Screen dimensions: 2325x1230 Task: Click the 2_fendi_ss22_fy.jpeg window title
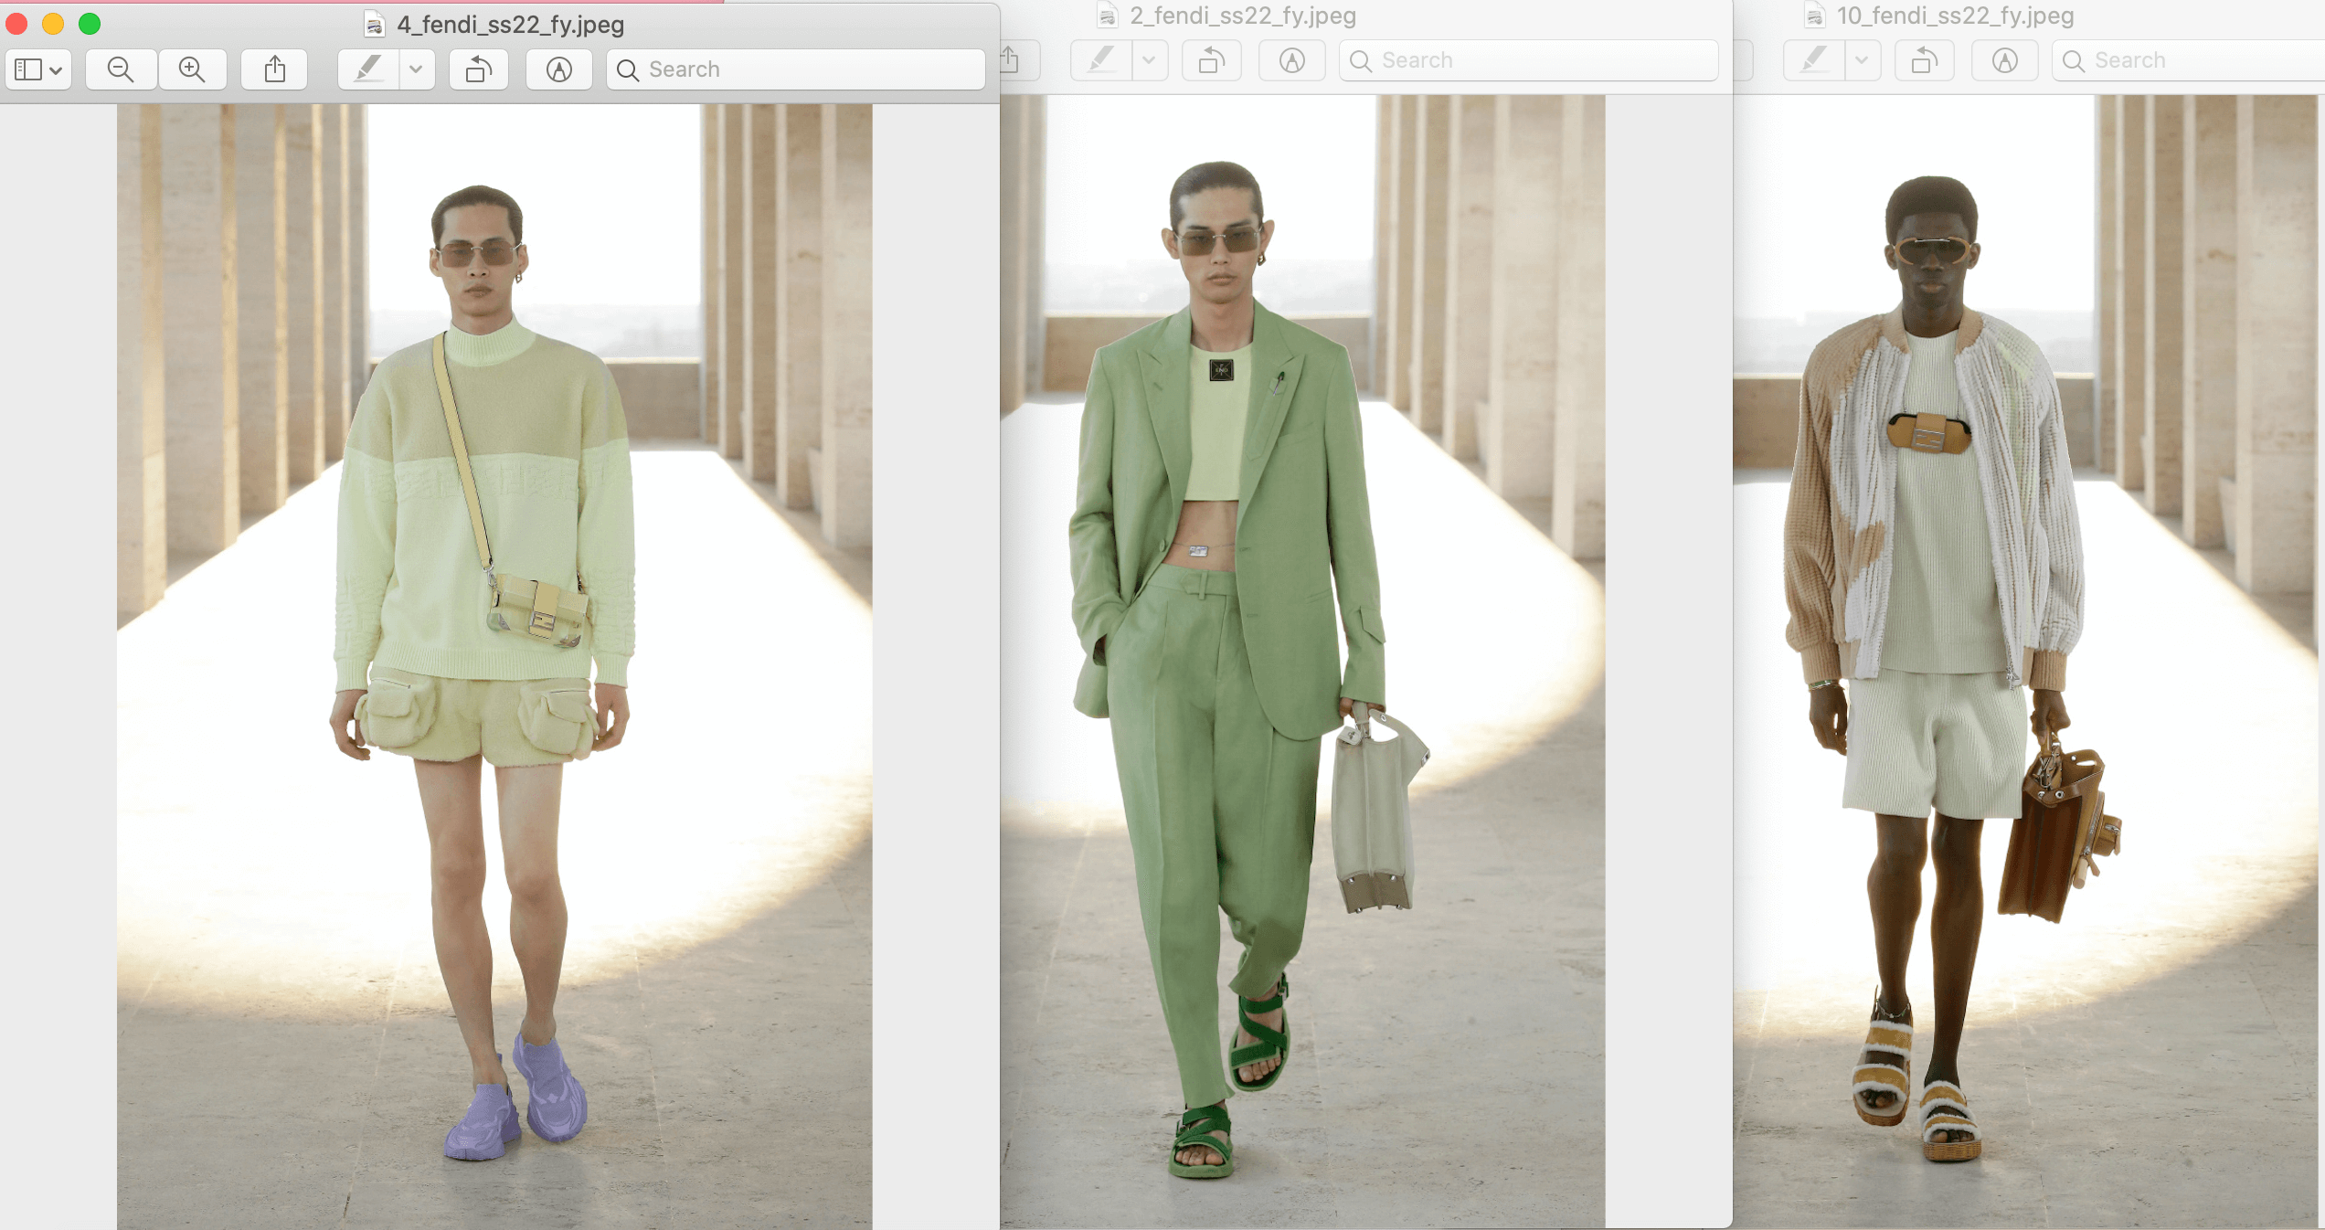1243,16
